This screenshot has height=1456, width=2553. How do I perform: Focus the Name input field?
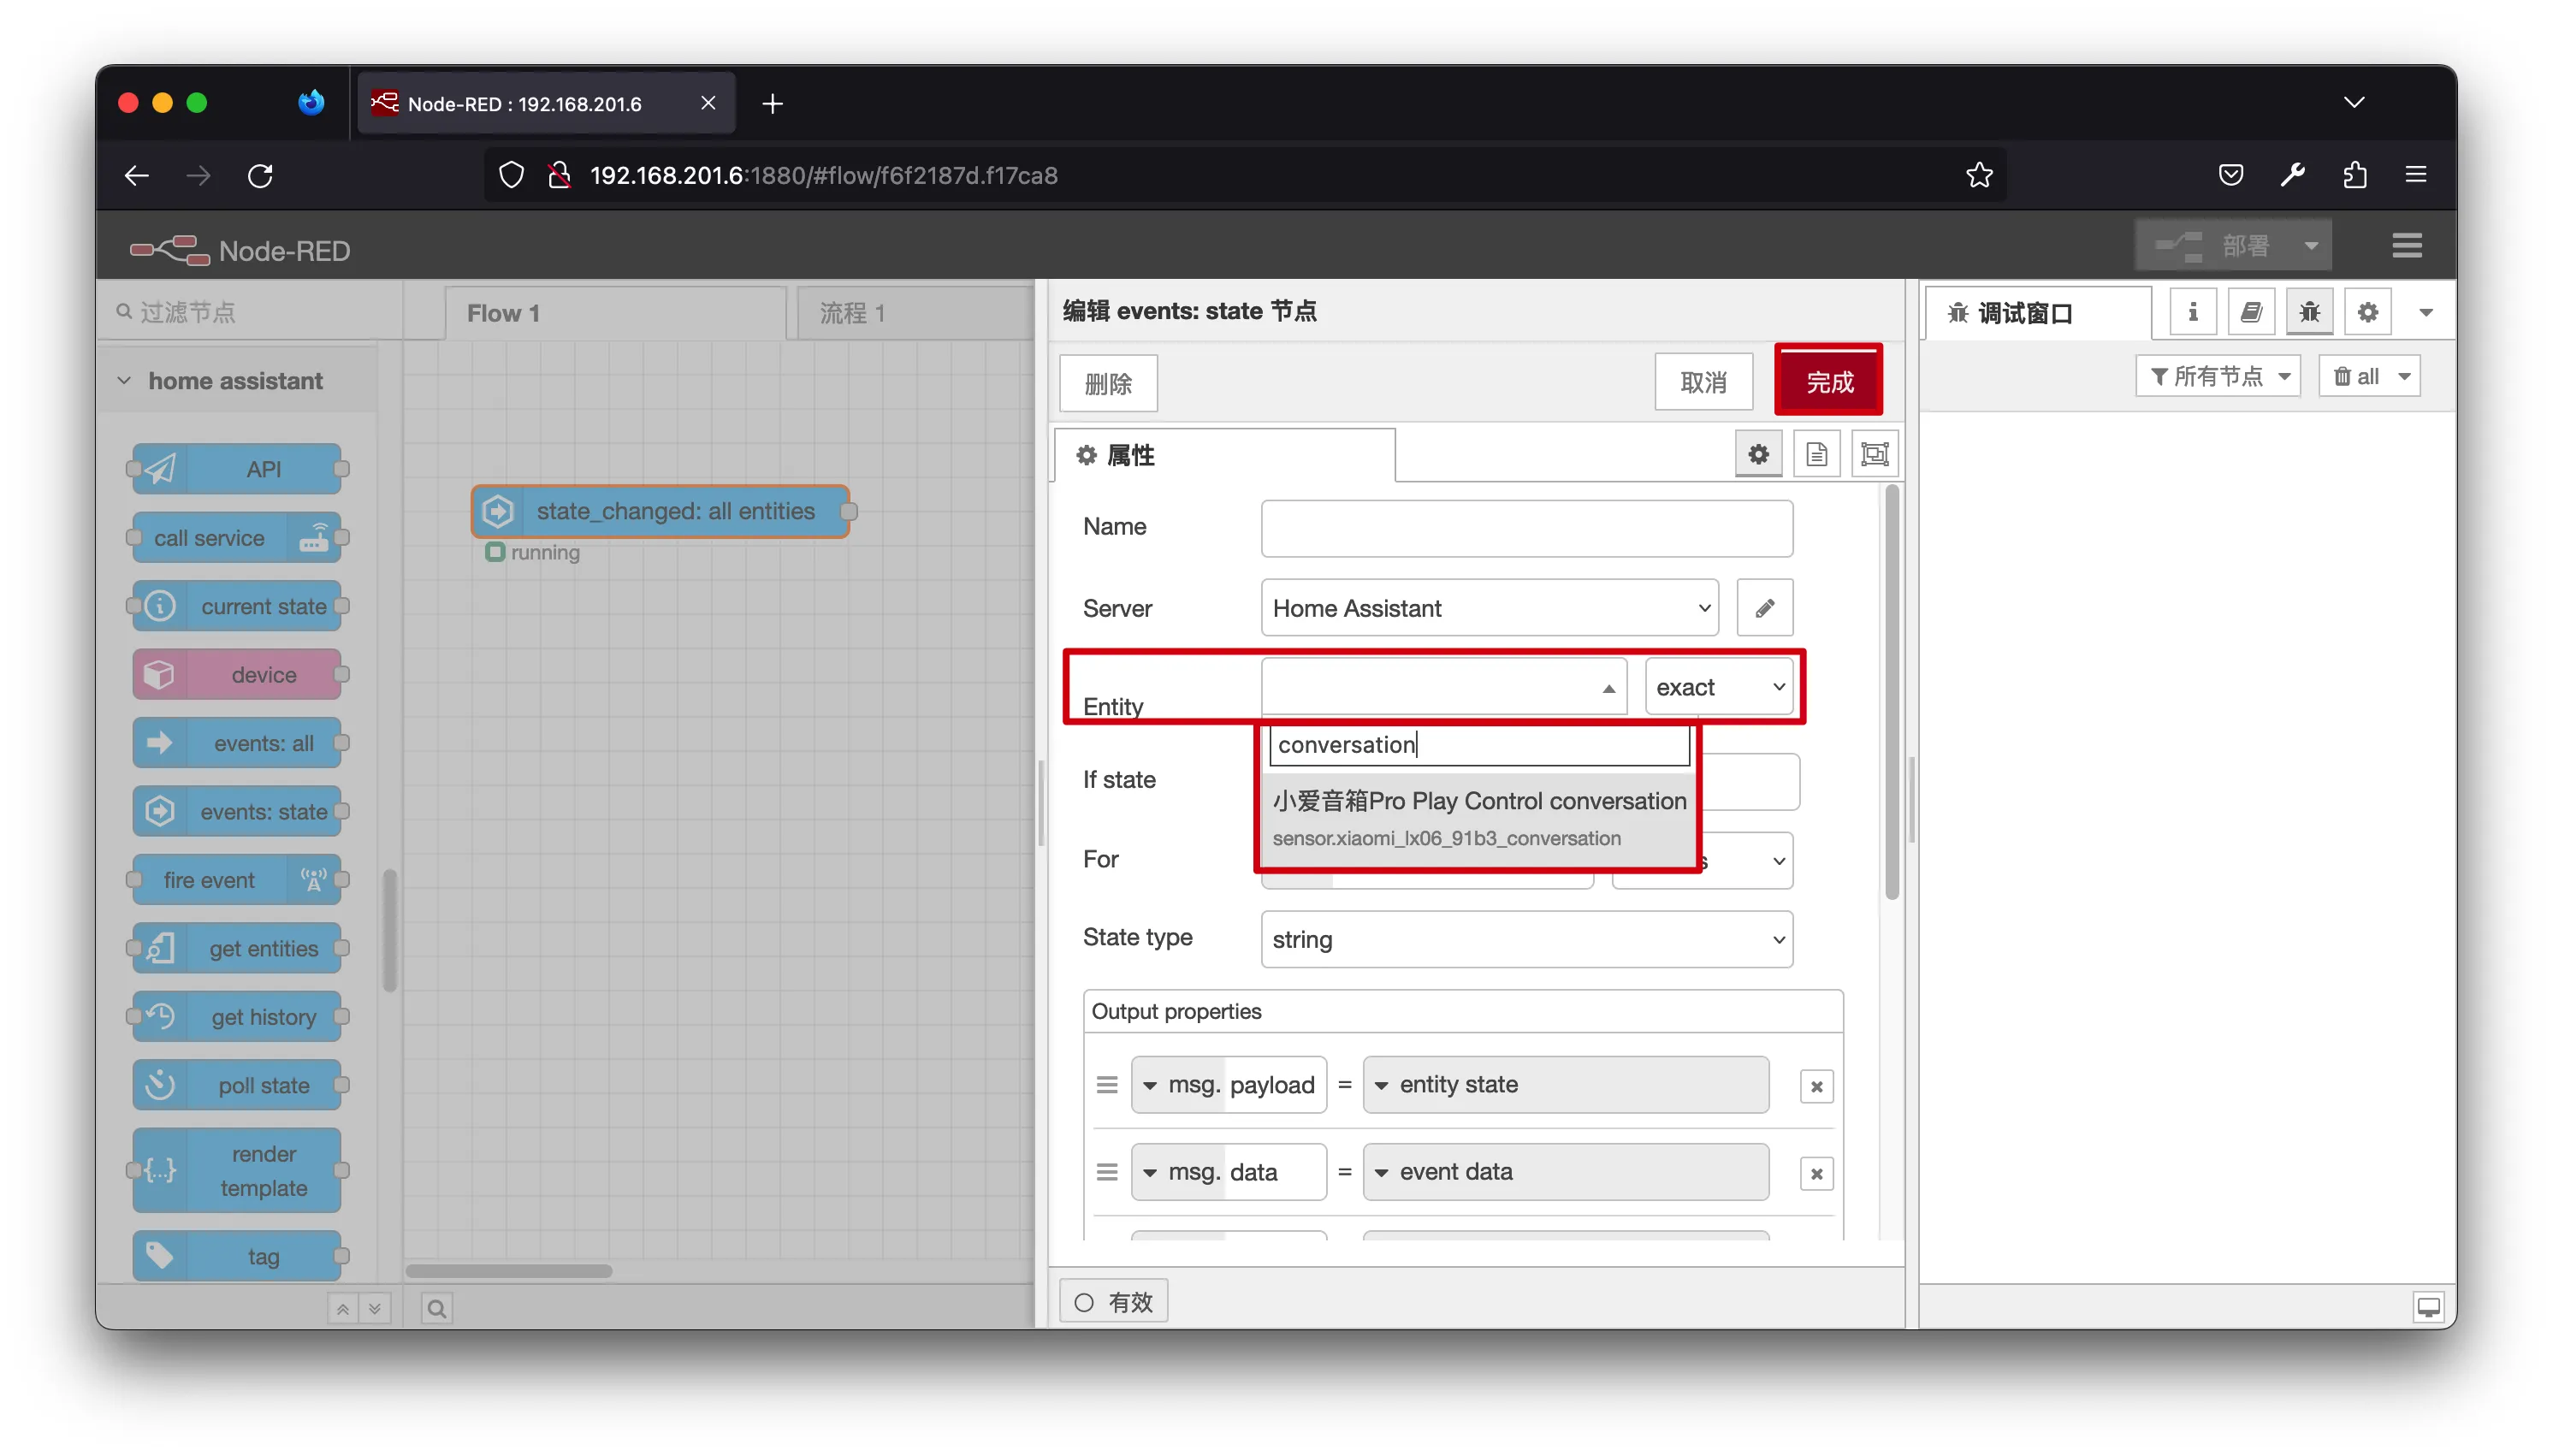1527,528
